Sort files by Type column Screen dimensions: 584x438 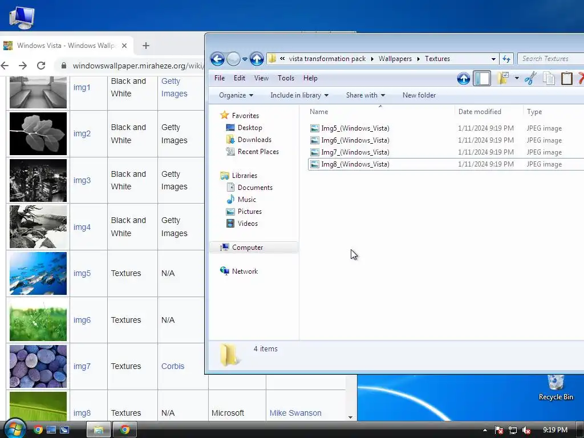[x=553, y=112]
